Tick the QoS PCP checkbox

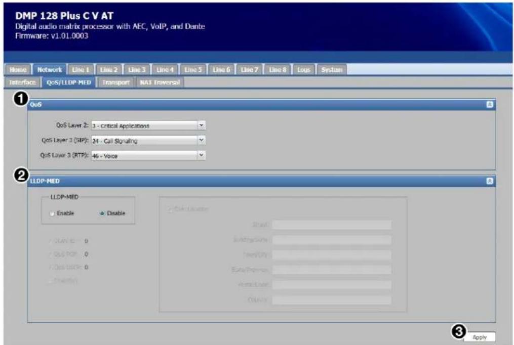click(x=51, y=254)
